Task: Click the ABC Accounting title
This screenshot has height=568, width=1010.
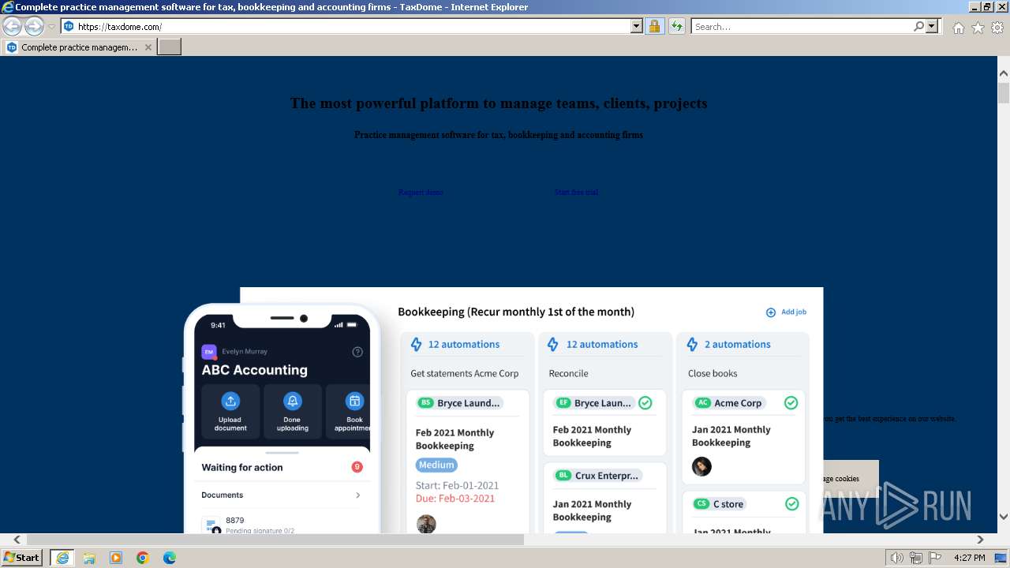Action: tap(255, 370)
